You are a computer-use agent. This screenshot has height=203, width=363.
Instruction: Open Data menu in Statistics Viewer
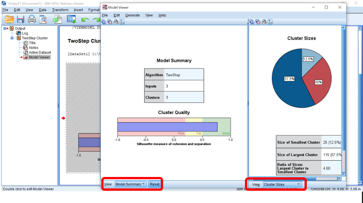click(x=42, y=10)
